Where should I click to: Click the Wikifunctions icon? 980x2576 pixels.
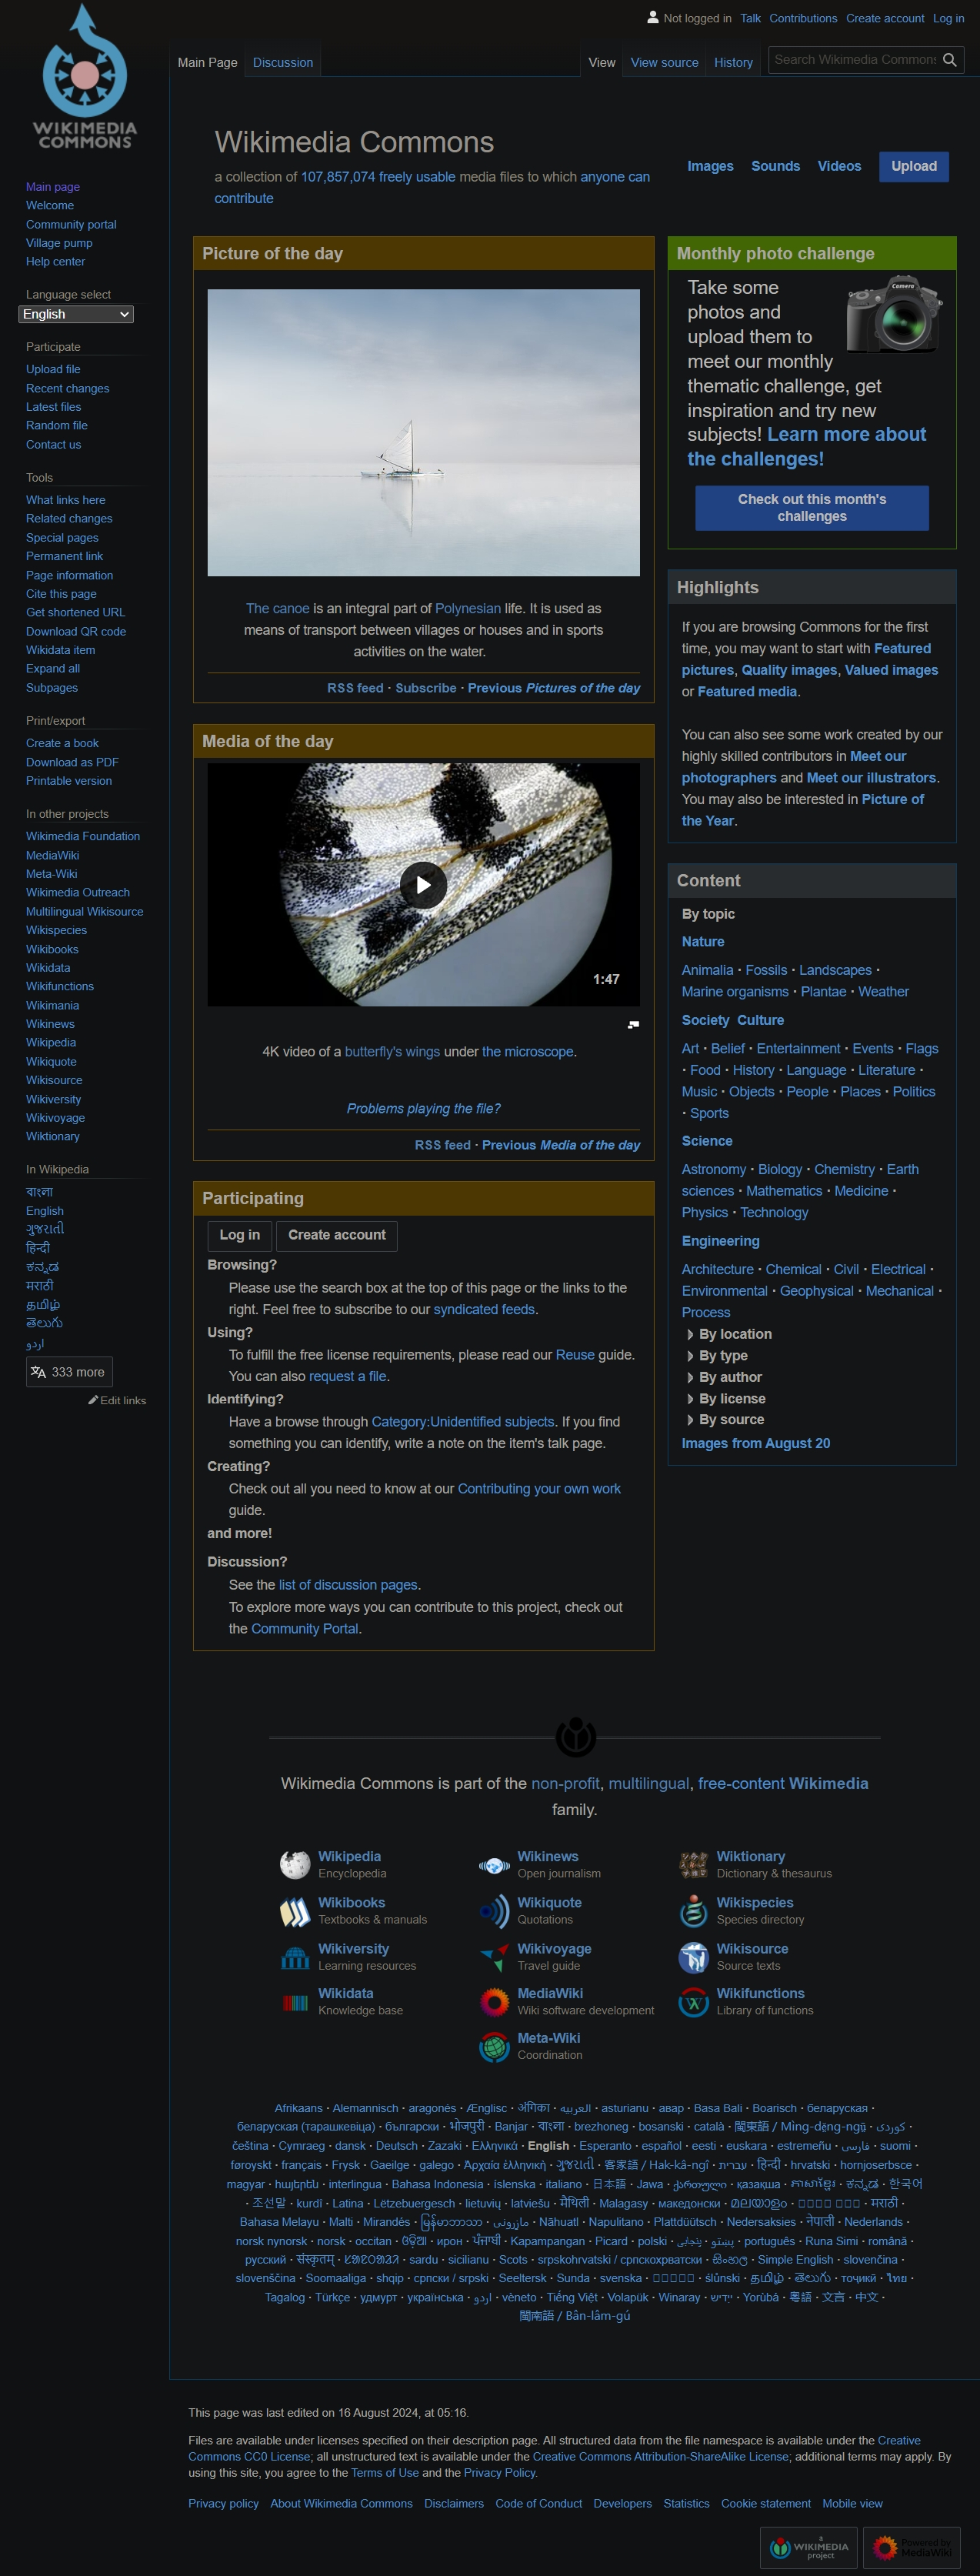coord(693,2002)
